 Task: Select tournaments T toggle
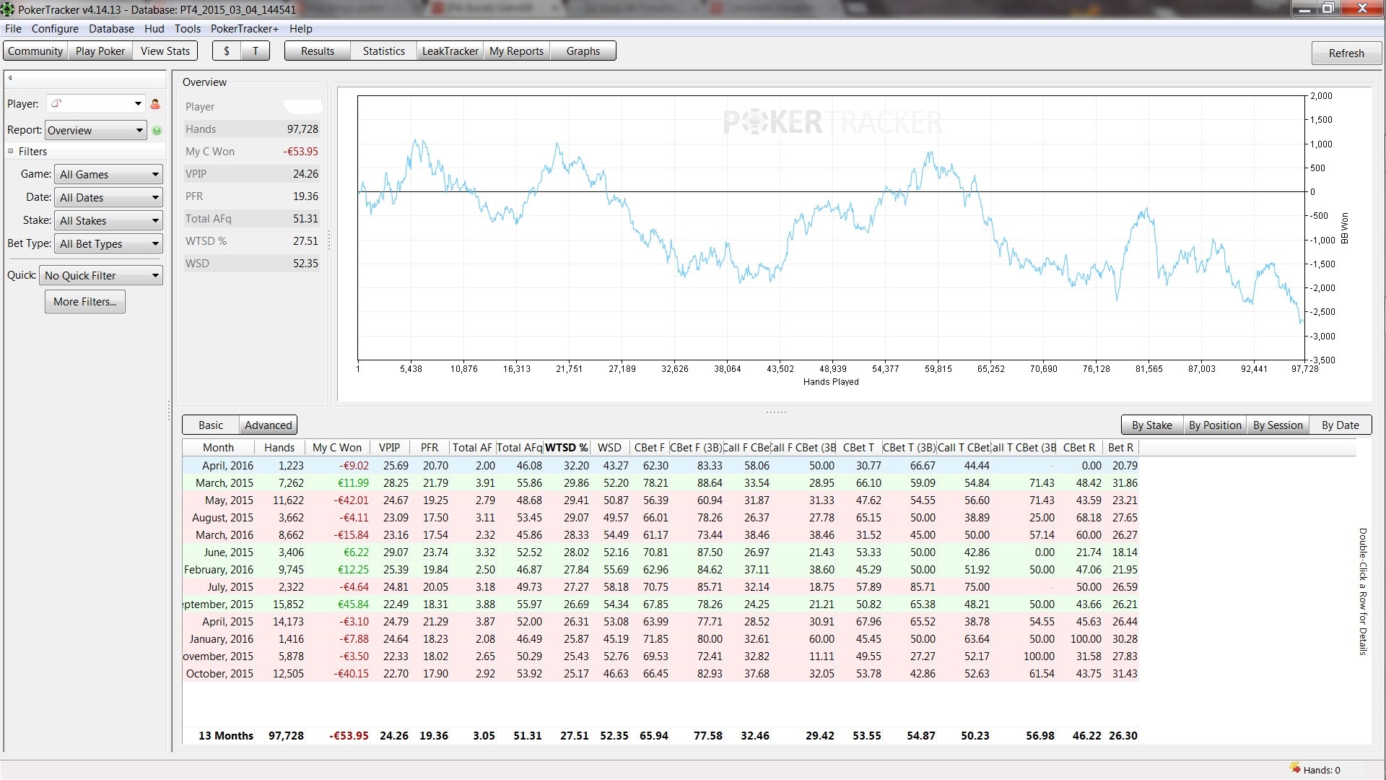pyautogui.click(x=255, y=51)
